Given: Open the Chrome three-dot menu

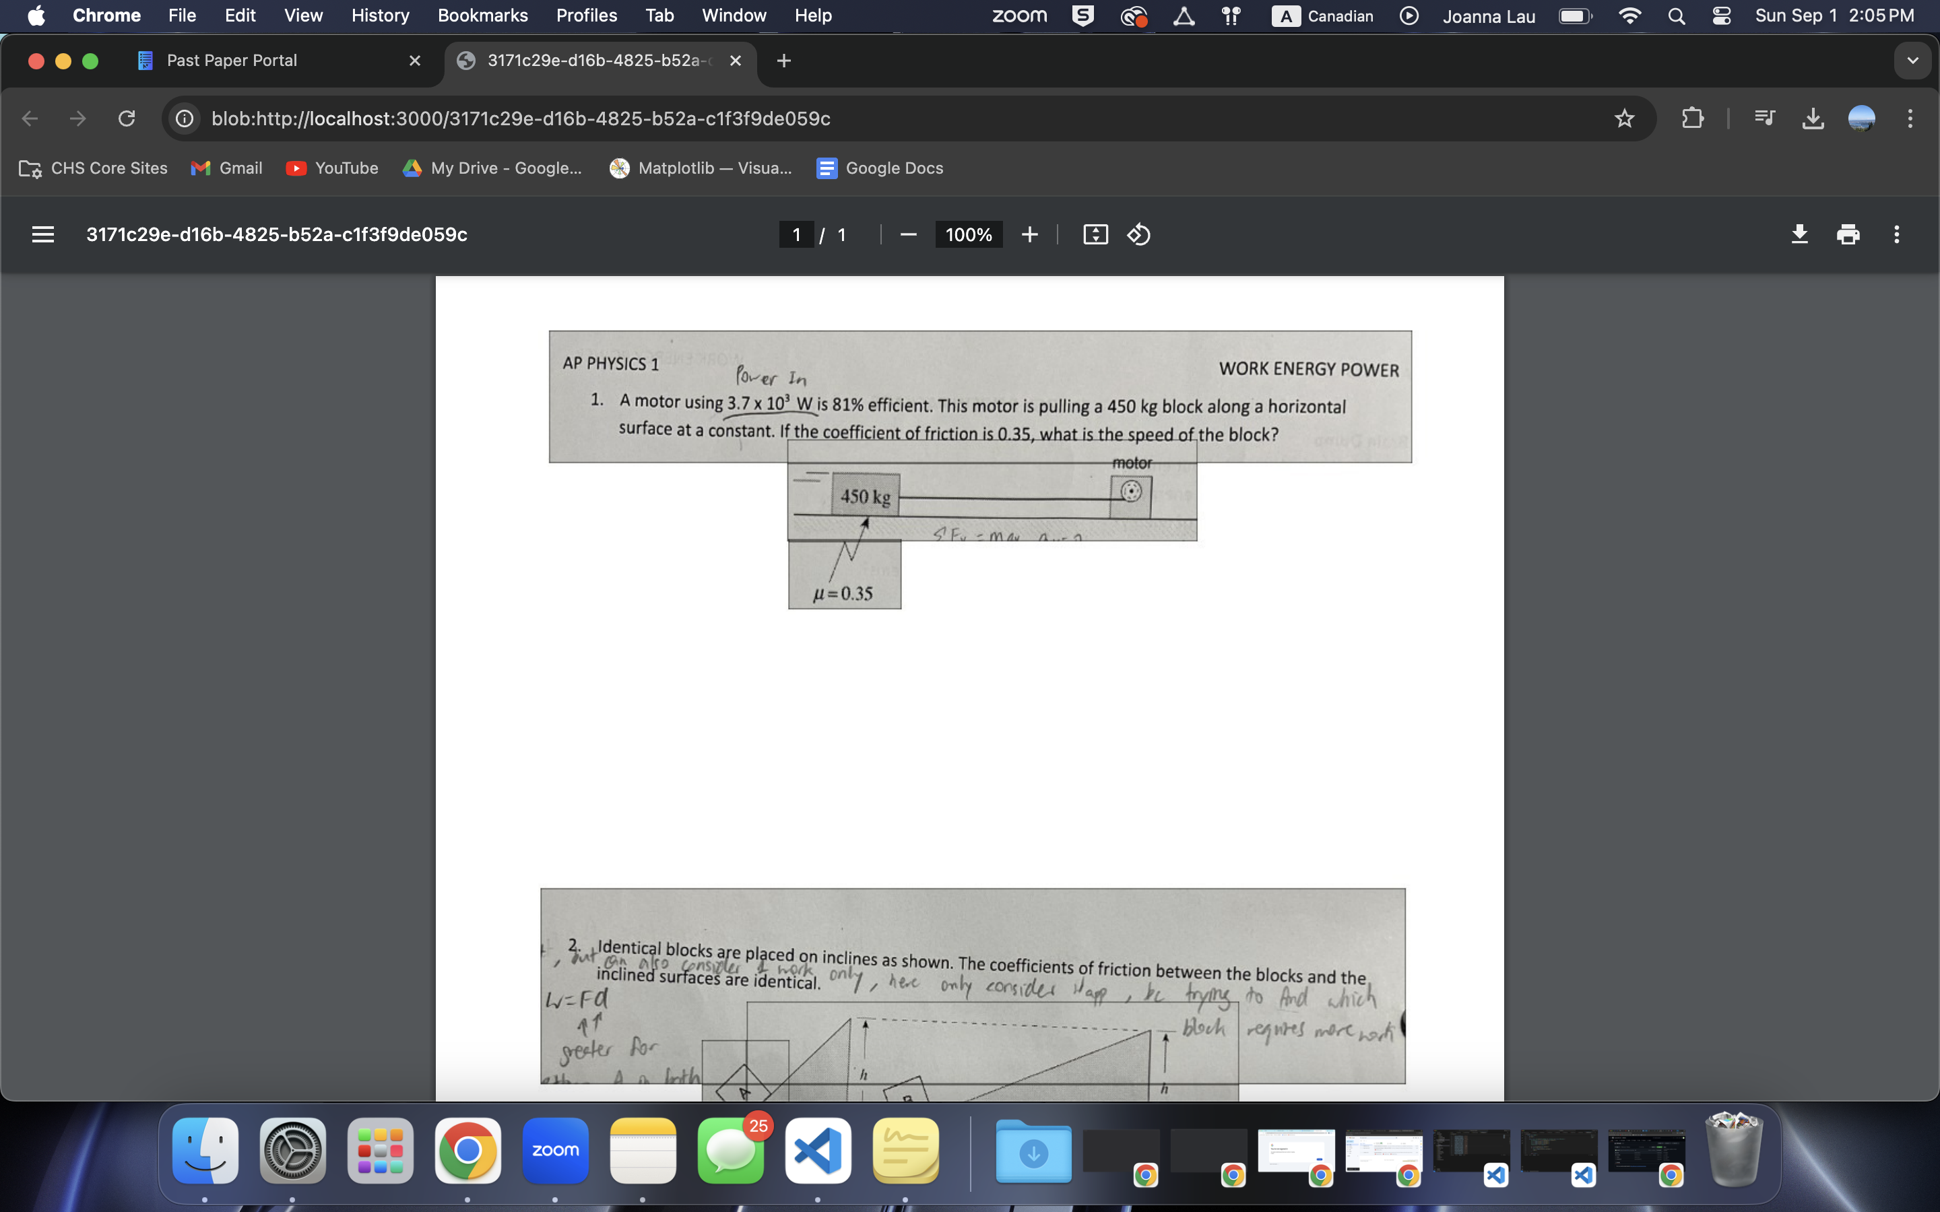Looking at the screenshot, I should click(1910, 119).
